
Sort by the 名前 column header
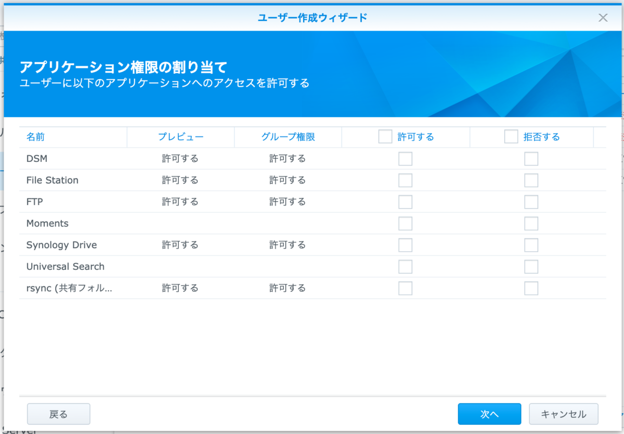(73, 137)
